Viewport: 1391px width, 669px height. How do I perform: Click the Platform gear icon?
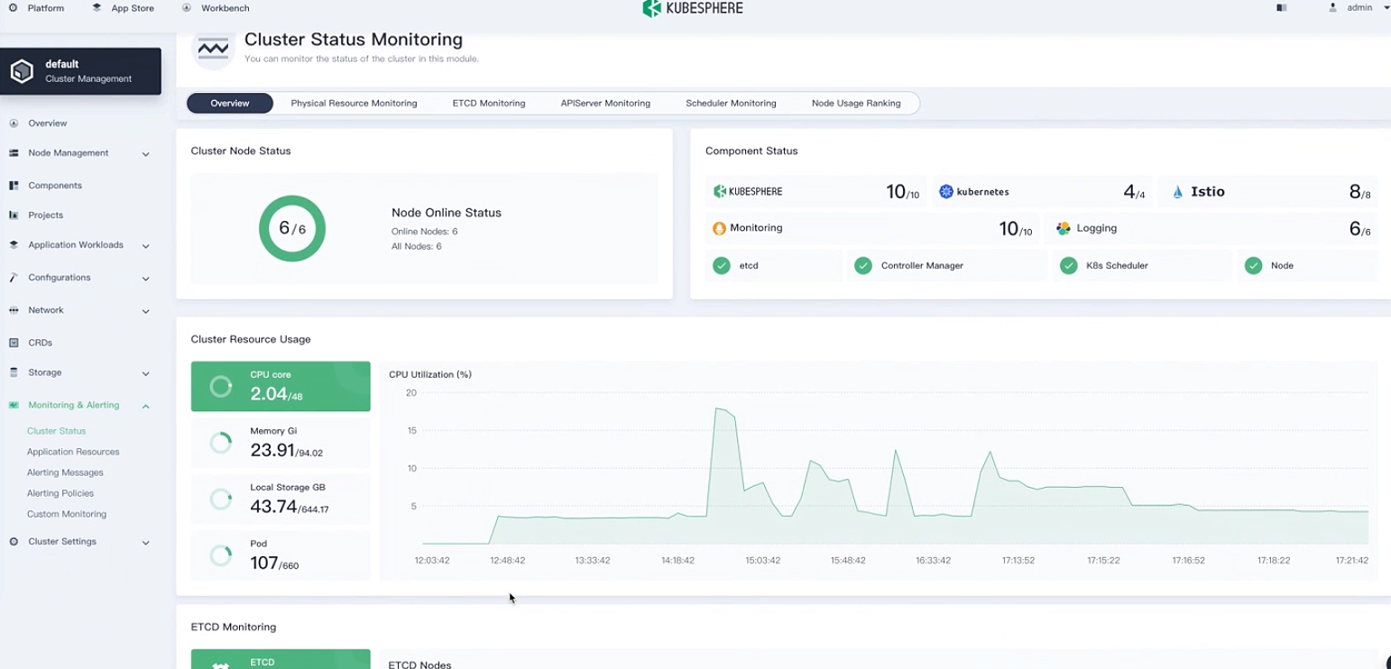[x=13, y=8]
